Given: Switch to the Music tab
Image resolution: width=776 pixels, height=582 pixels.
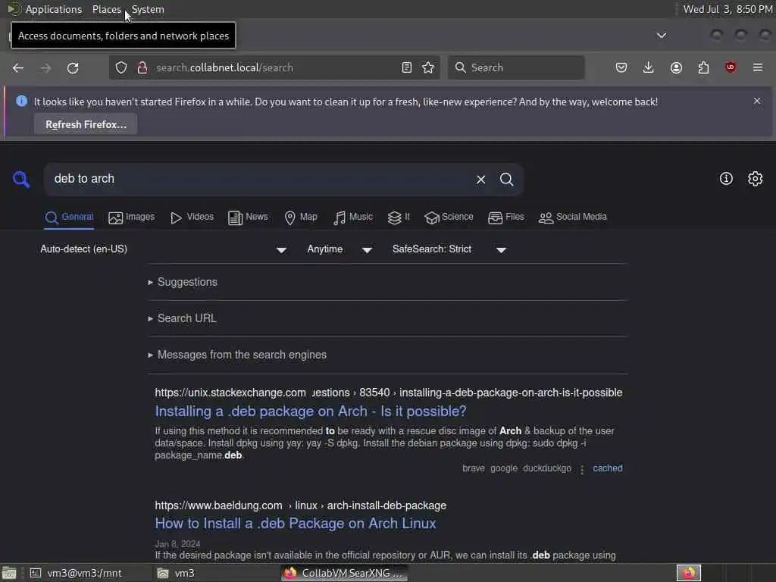Looking at the screenshot, I should point(353,217).
